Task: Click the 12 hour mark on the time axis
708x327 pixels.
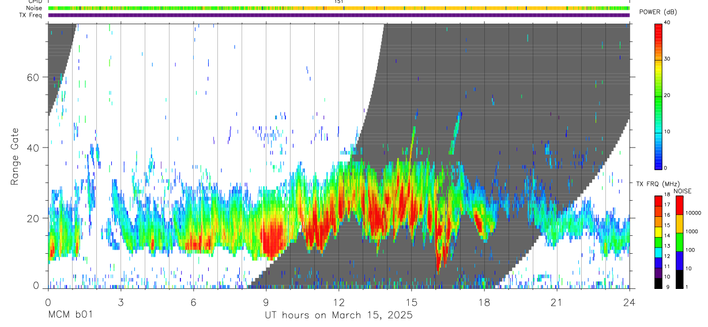Action: coord(339,302)
